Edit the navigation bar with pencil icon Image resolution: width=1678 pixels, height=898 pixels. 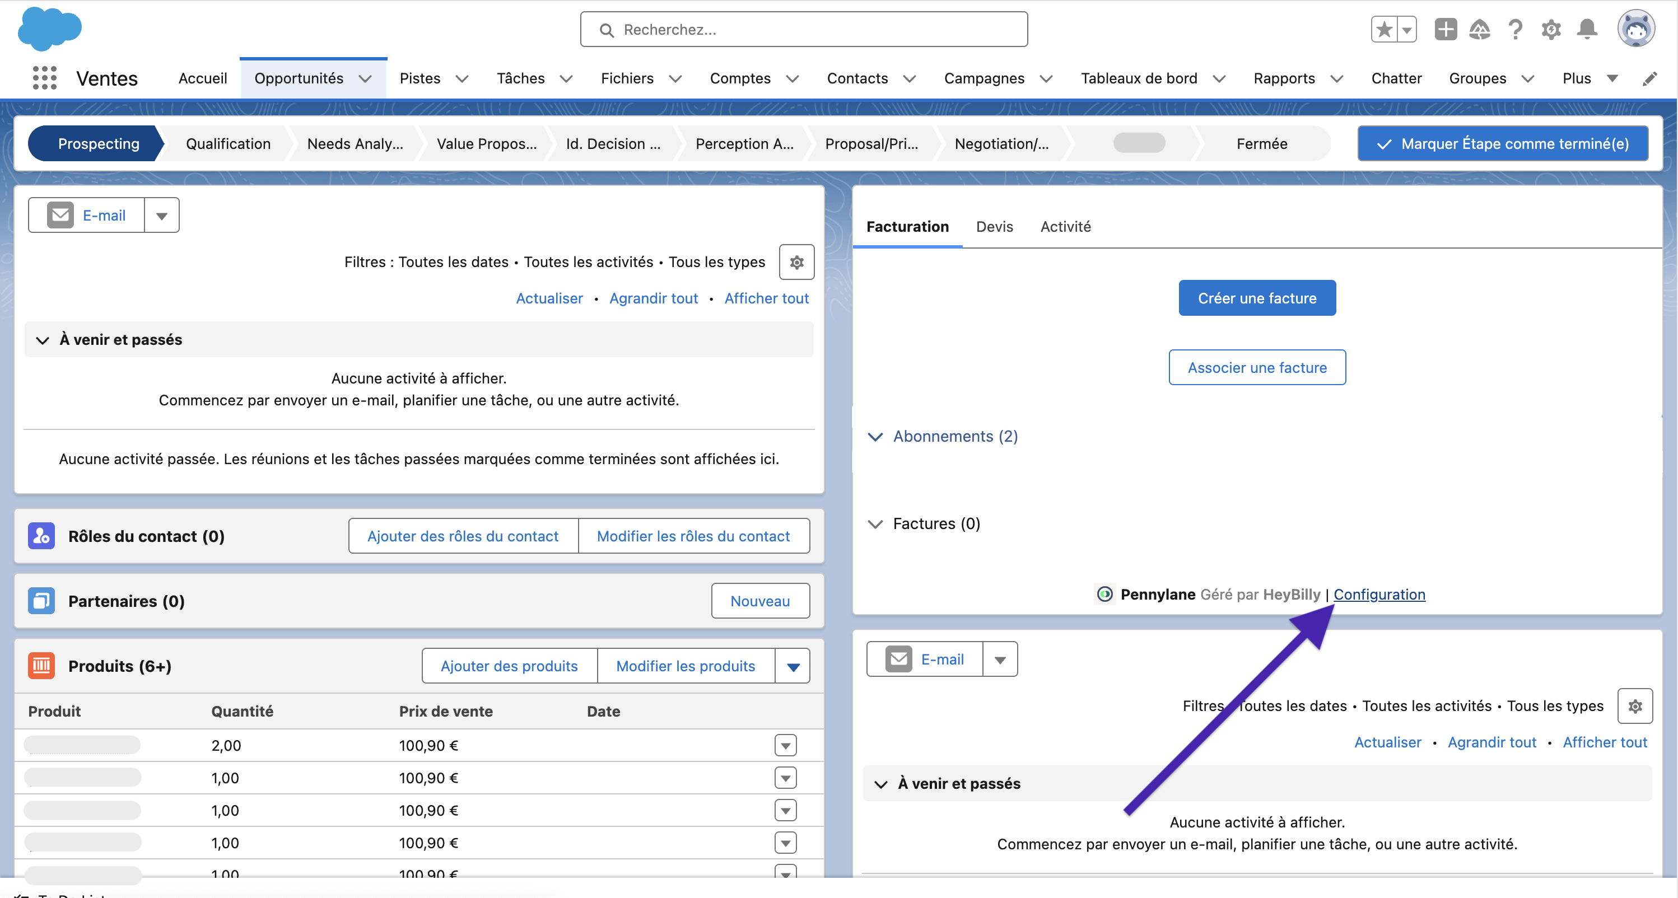[1649, 79]
